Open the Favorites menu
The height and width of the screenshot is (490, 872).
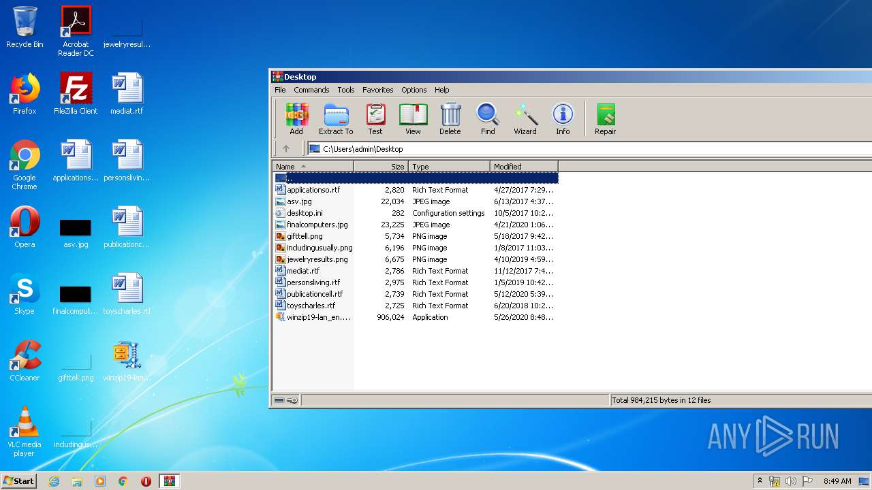377,90
